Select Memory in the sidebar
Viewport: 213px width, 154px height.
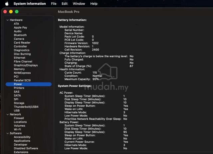pyautogui.click(x=19, y=69)
